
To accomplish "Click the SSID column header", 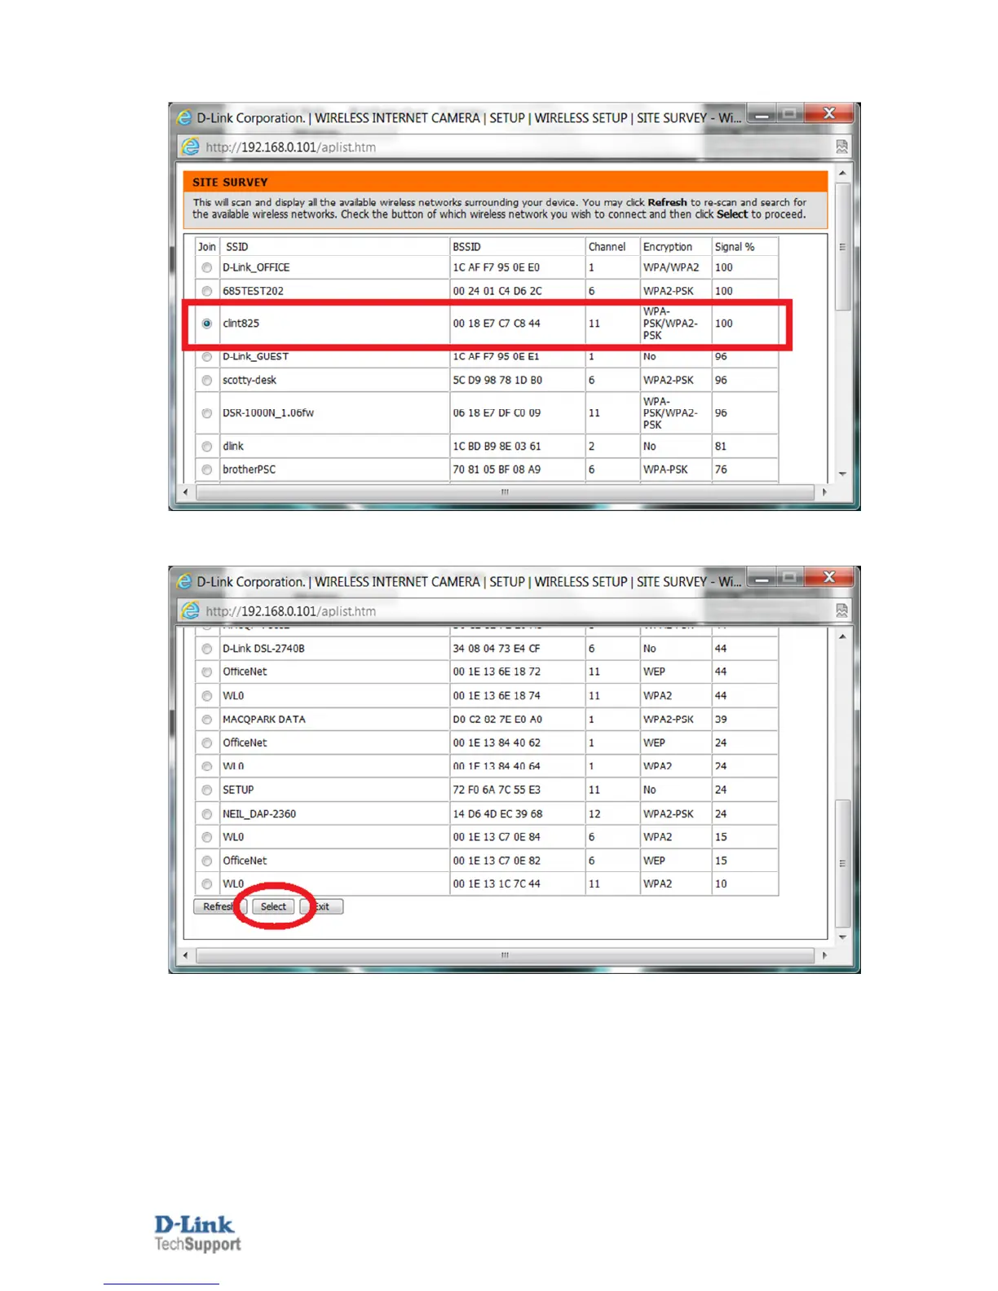I will click(237, 247).
